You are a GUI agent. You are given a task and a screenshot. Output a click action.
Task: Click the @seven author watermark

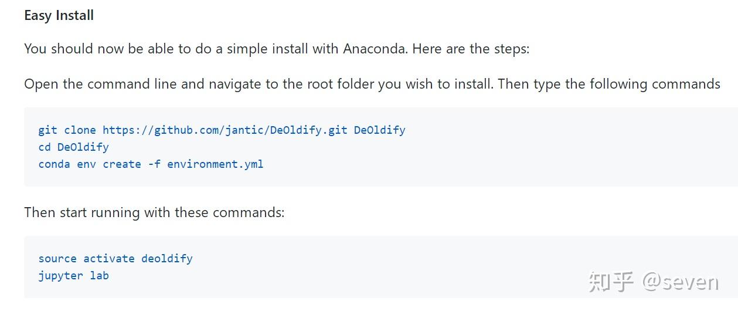click(681, 282)
